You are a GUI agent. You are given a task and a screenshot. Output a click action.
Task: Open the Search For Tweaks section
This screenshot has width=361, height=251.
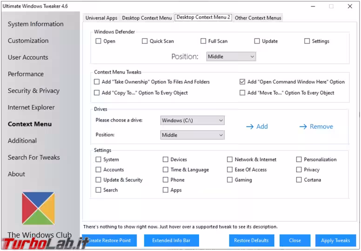pos(33,158)
